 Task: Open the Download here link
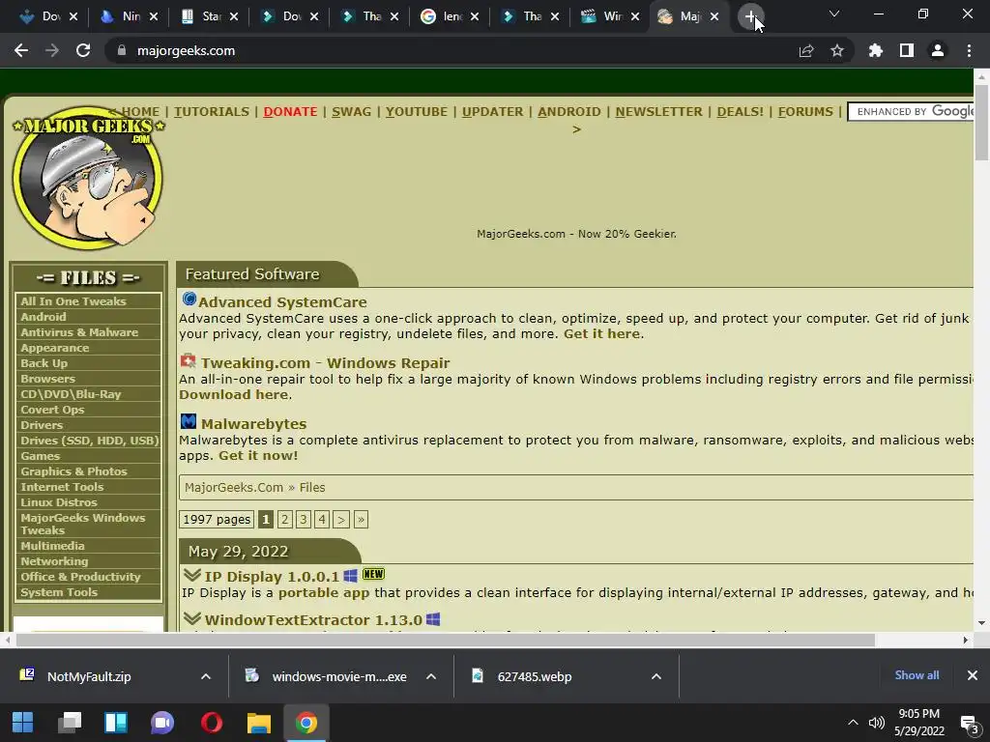coord(234,394)
